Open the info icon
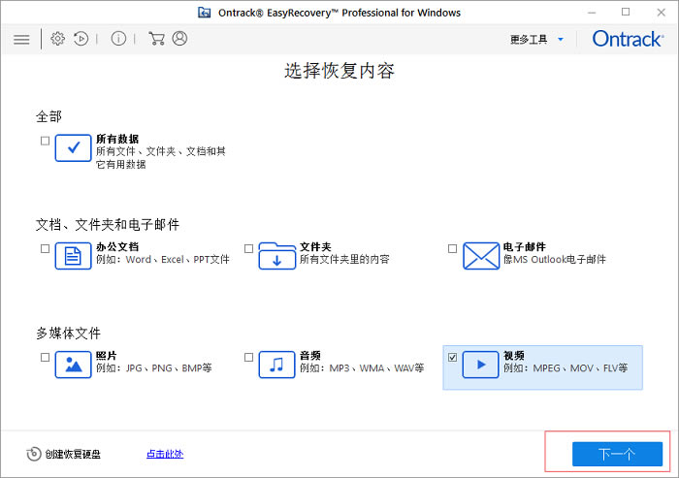Image resolution: width=679 pixels, height=478 pixels. (118, 39)
